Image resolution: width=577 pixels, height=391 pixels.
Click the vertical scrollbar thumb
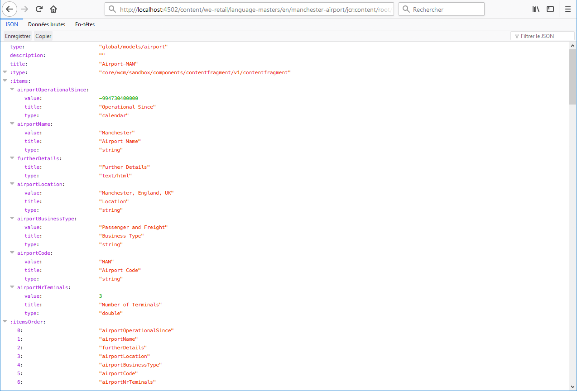tap(572, 77)
